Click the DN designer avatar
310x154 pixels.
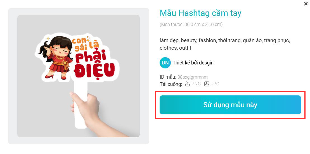tap(165, 63)
